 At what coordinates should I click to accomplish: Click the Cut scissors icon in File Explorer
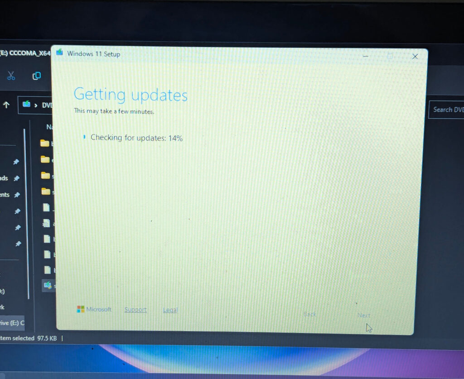click(x=11, y=76)
